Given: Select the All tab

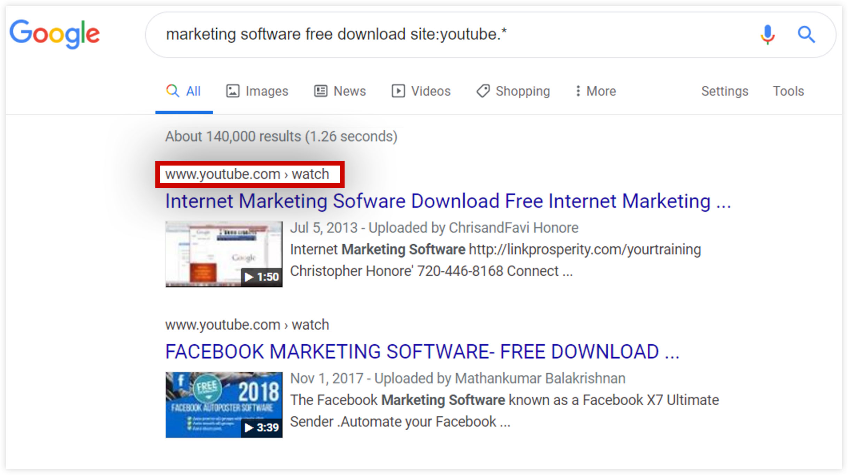Looking at the screenshot, I should [184, 91].
